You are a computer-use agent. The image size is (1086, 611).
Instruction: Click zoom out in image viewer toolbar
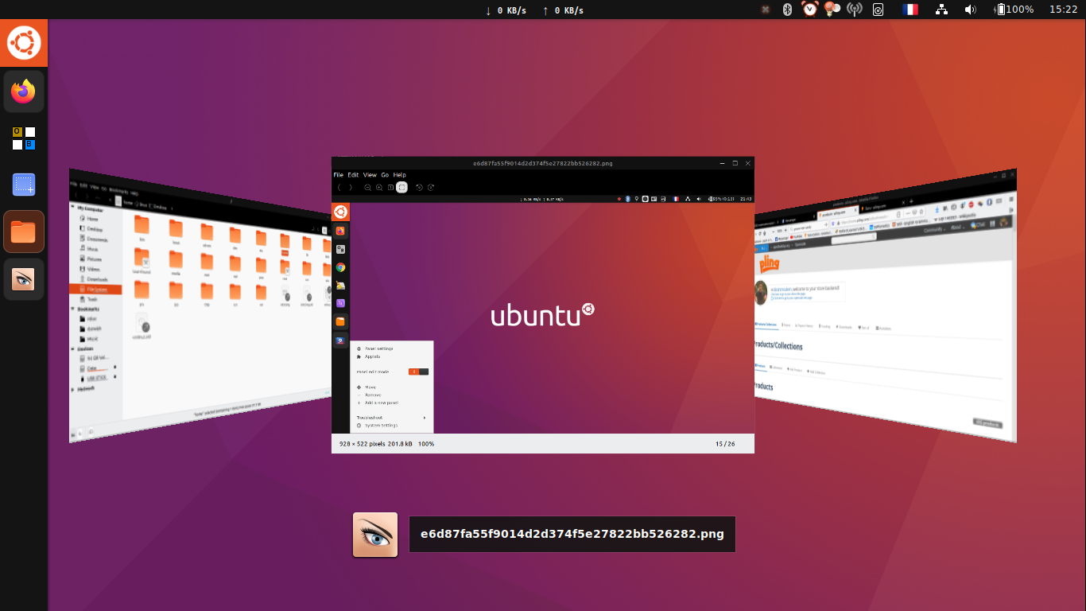368,188
